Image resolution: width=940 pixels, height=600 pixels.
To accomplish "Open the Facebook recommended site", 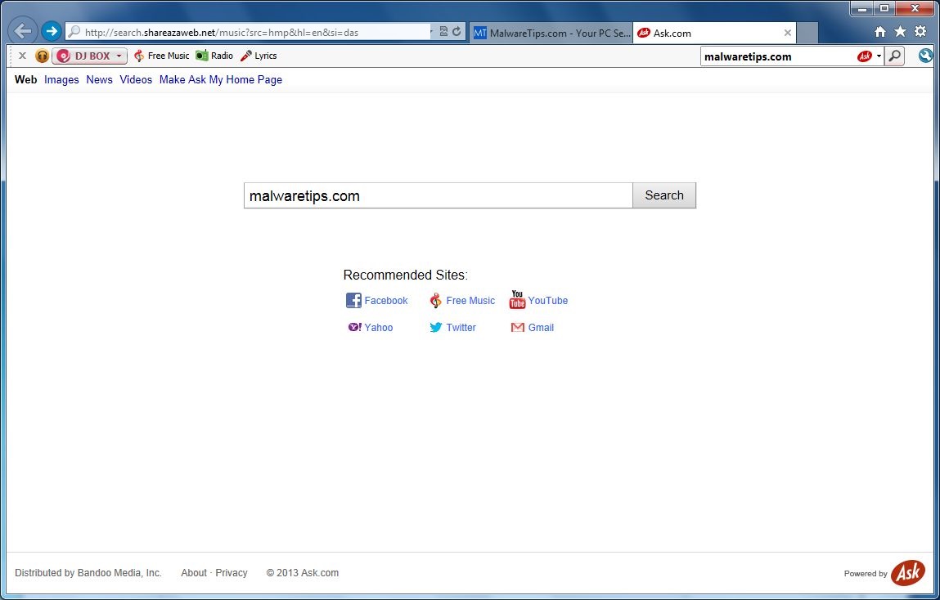I will point(386,301).
